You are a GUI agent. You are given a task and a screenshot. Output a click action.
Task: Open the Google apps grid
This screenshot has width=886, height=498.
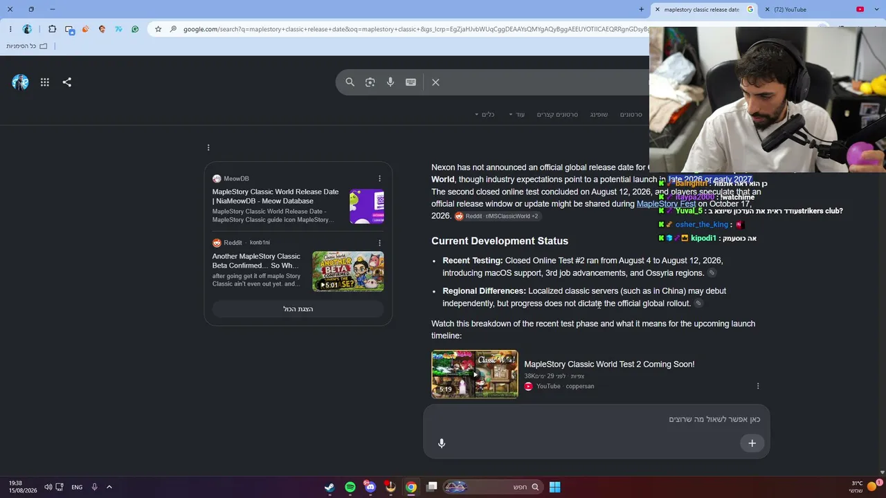(x=45, y=82)
